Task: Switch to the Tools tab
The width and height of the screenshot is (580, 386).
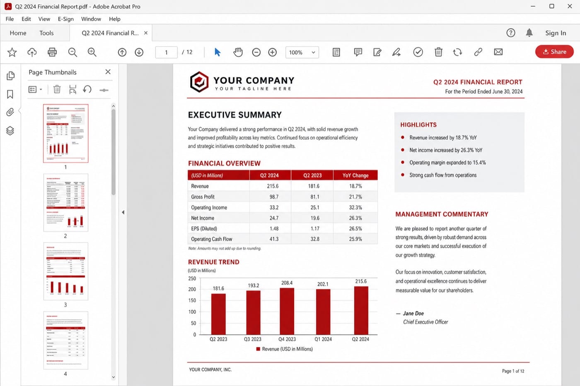Action: click(46, 33)
